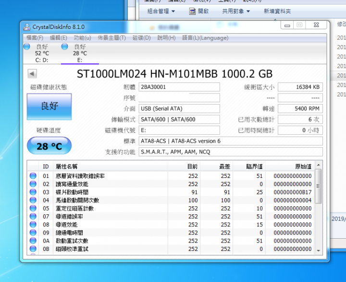Click the 屬性名稱 column header

point(111,166)
